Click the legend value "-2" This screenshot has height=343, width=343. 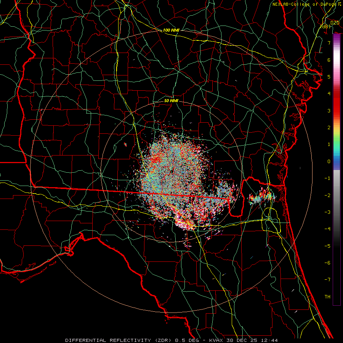tap(327, 196)
